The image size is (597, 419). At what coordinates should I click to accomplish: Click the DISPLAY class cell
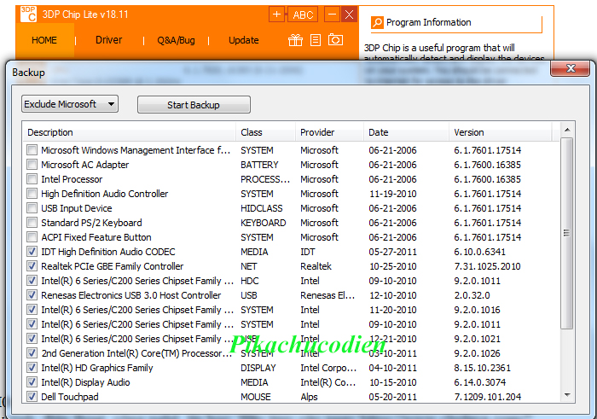pyautogui.click(x=258, y=368)
